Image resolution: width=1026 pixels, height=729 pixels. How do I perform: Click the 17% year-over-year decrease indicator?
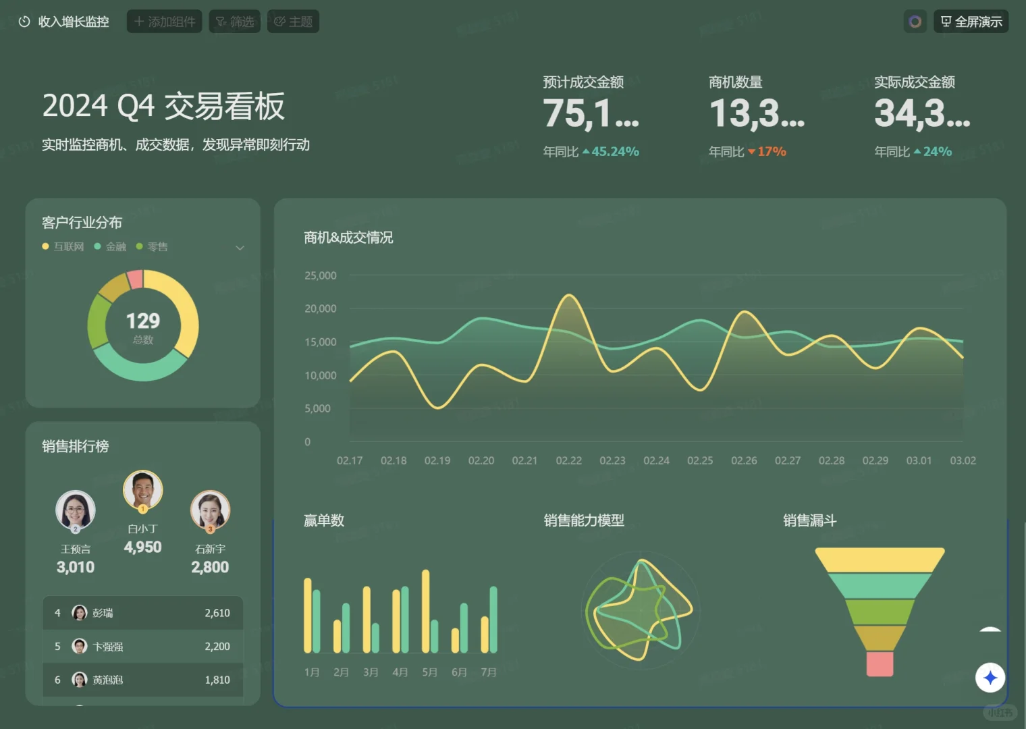(767, 152)
